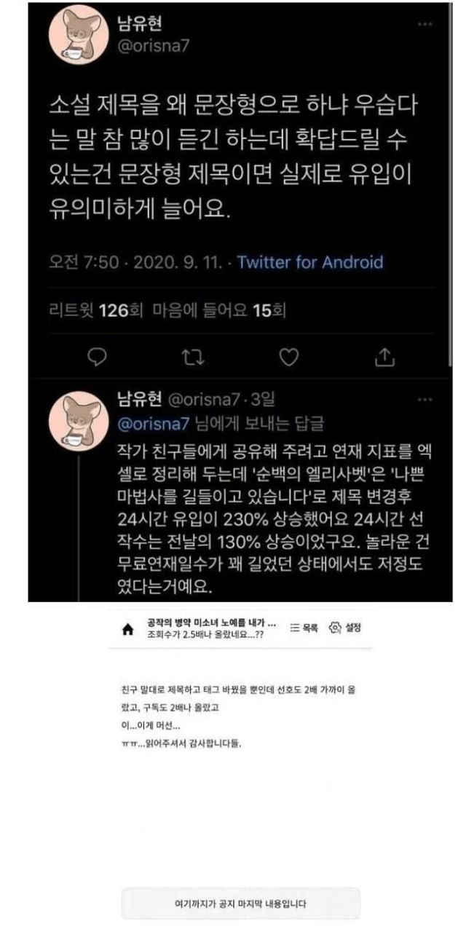
Task: Click the 여기까지가 공지 마지막 내용입니다 bar
Action: [241, 904]
